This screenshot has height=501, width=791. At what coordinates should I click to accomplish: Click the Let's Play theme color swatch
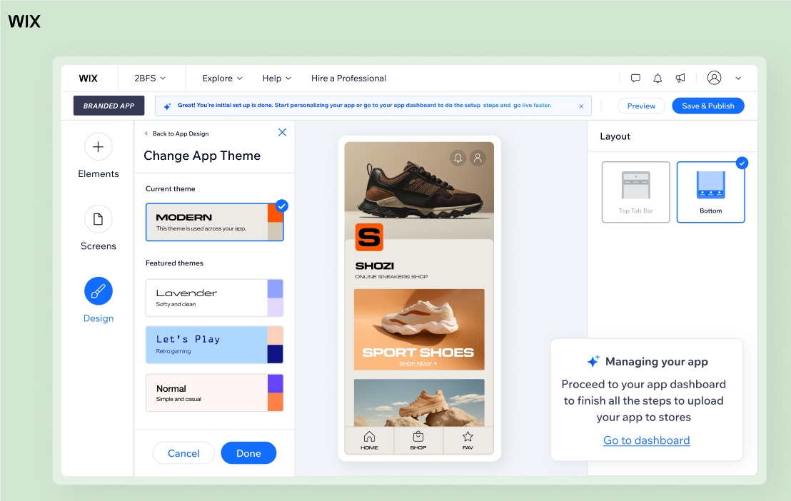tap(276, 345)
